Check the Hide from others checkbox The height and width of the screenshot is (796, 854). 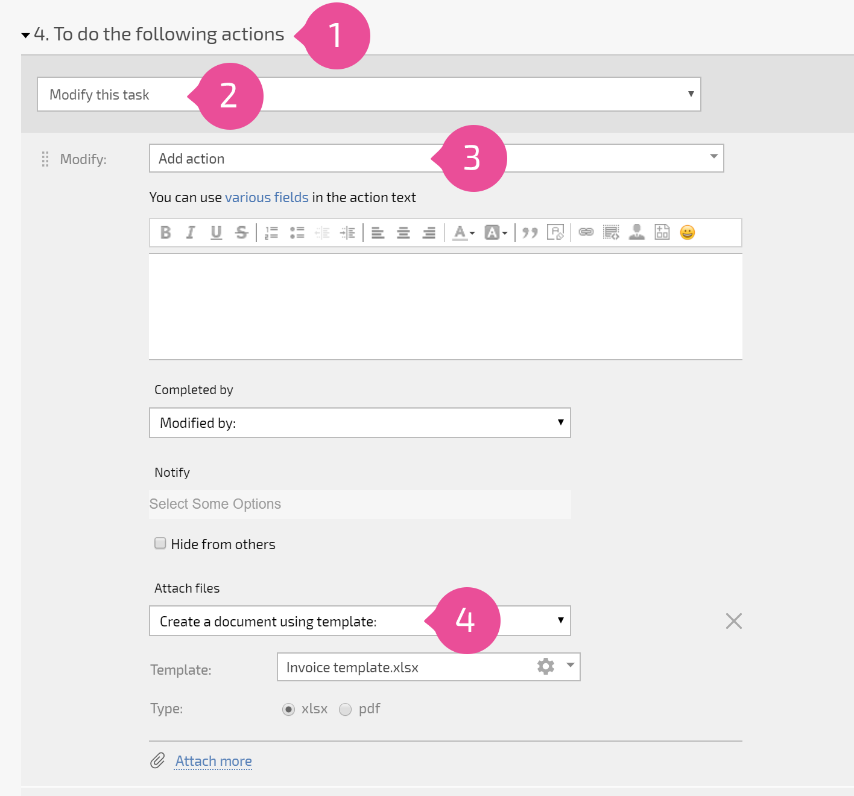click(160, 543)
